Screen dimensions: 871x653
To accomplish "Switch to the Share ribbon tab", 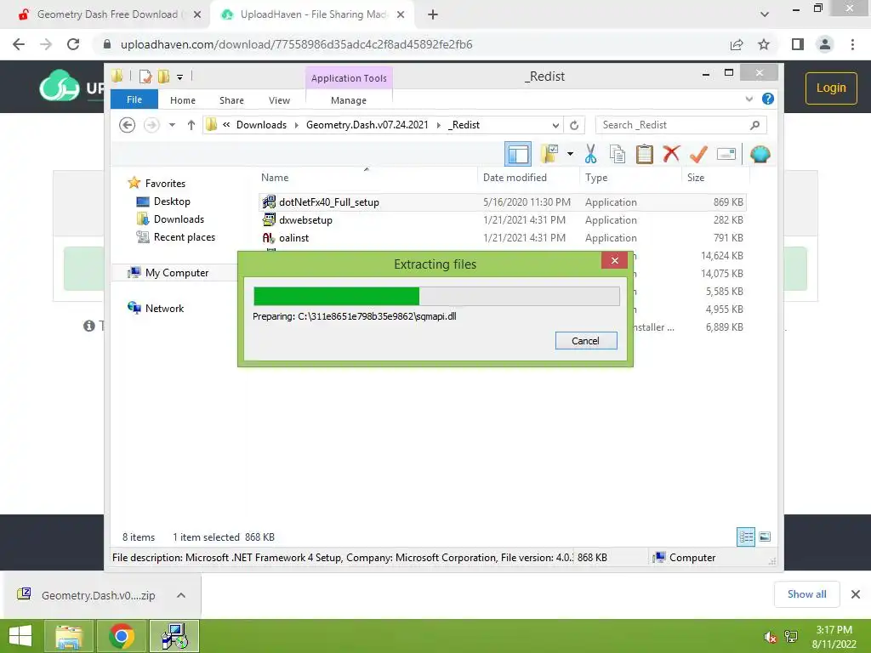I will 231,100.
